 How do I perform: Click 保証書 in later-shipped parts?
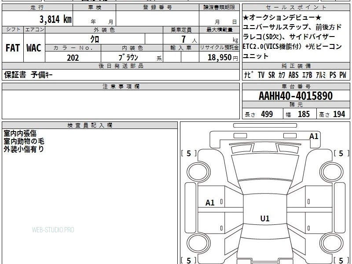15,75
